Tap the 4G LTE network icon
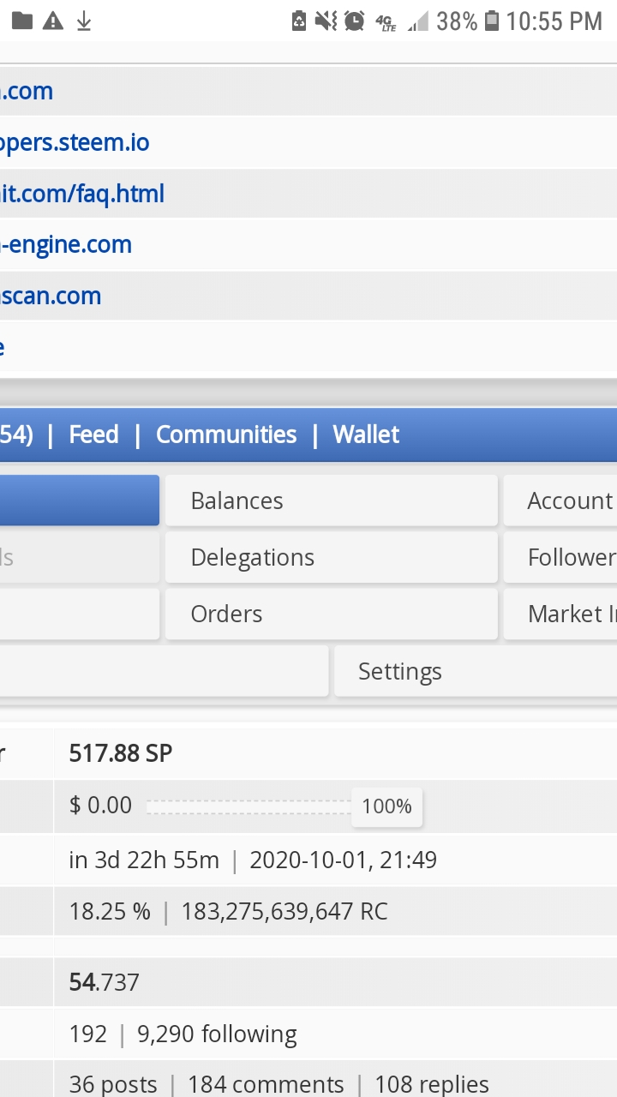Viewport: 617px width, 1097px height. point(386,21)
